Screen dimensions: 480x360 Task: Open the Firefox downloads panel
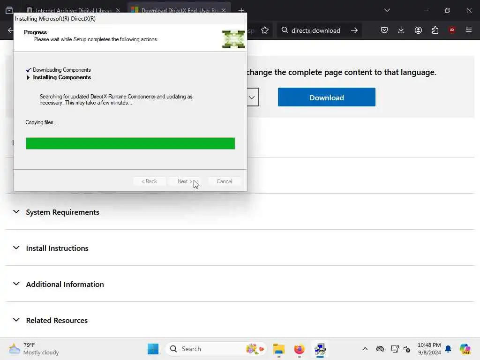[x=401, y=30]
